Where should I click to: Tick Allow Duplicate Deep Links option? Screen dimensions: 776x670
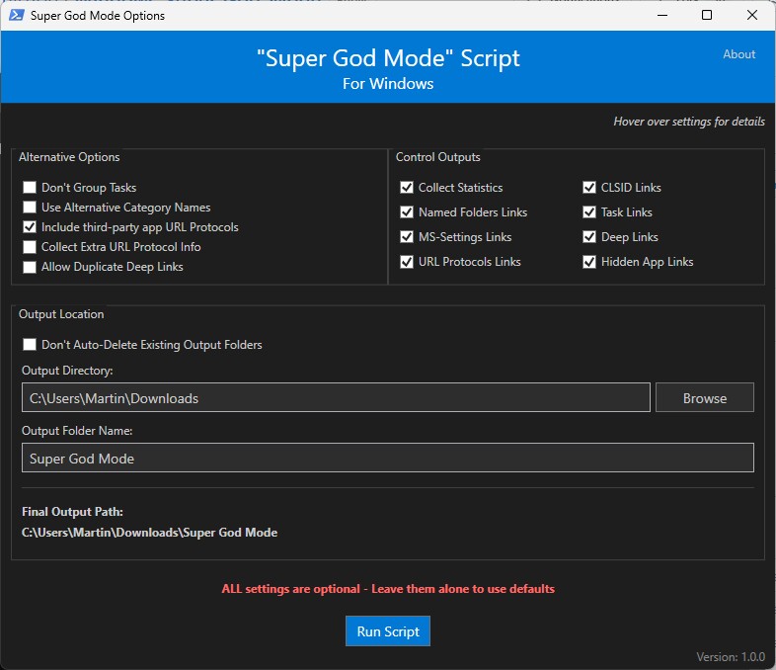click(x=31, y=267)
